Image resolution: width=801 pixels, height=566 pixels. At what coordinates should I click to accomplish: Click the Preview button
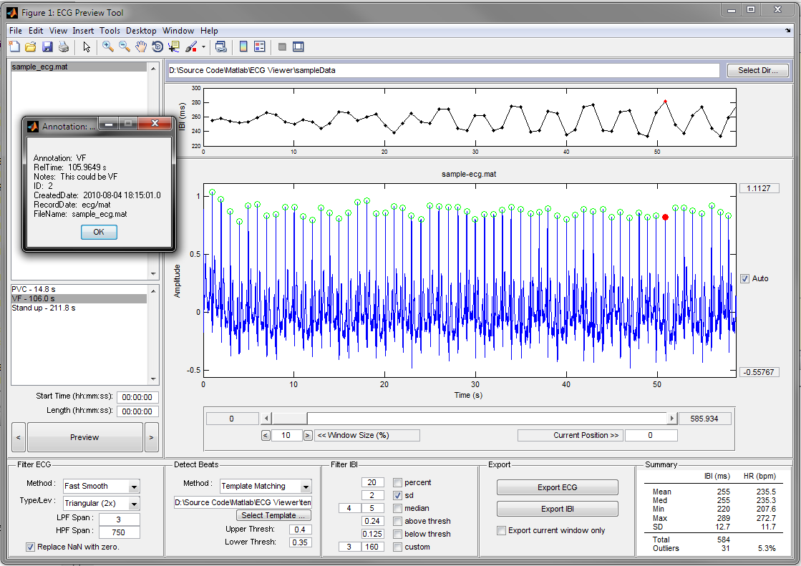click(x=84, y=437)
